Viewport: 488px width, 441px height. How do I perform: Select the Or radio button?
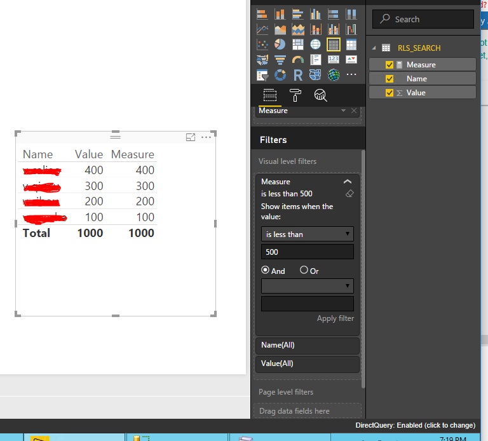[304, 270]
